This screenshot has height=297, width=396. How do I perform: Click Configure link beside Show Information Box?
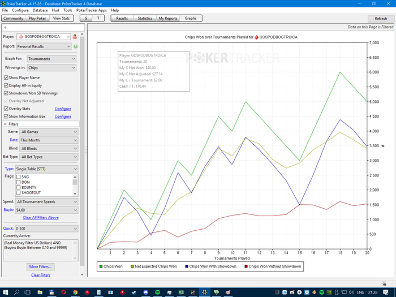click(63, 117)
